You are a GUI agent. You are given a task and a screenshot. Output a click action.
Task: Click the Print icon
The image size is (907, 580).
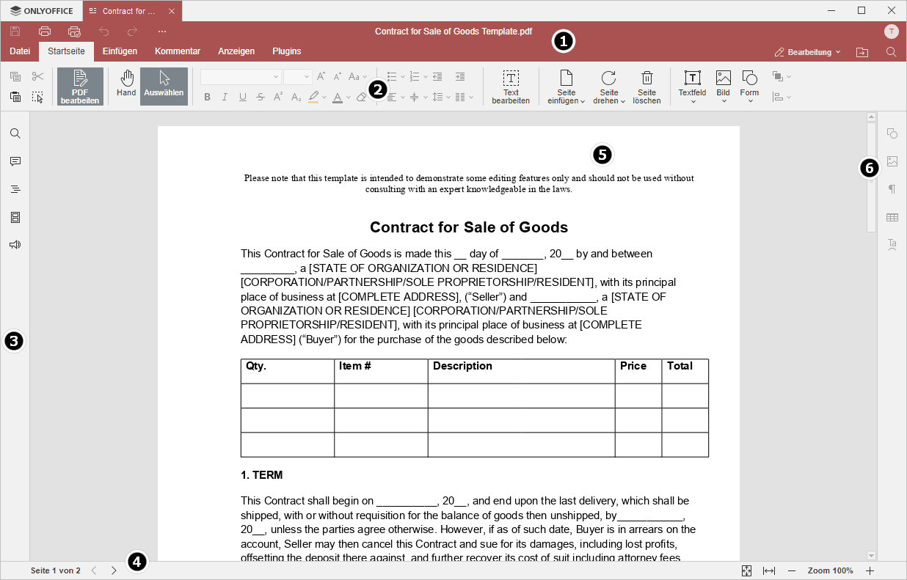(x=45, y=32)
